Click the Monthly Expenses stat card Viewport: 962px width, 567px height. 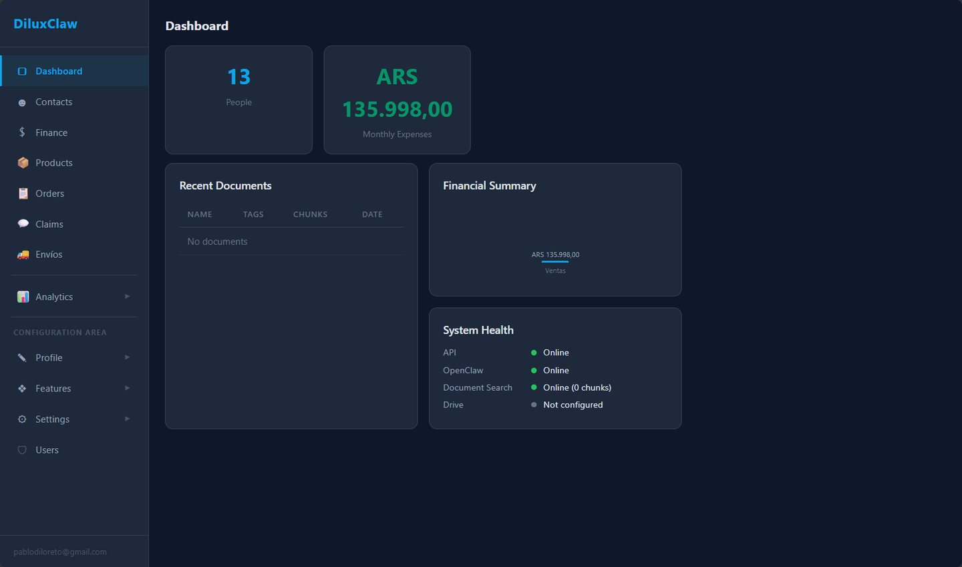pyautogui.click(x=397, y=100)
